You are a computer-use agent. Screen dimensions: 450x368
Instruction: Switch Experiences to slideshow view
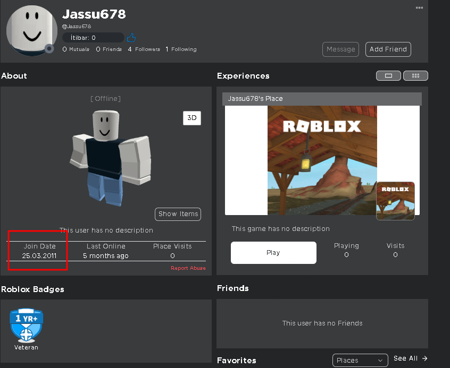(388, 75)
